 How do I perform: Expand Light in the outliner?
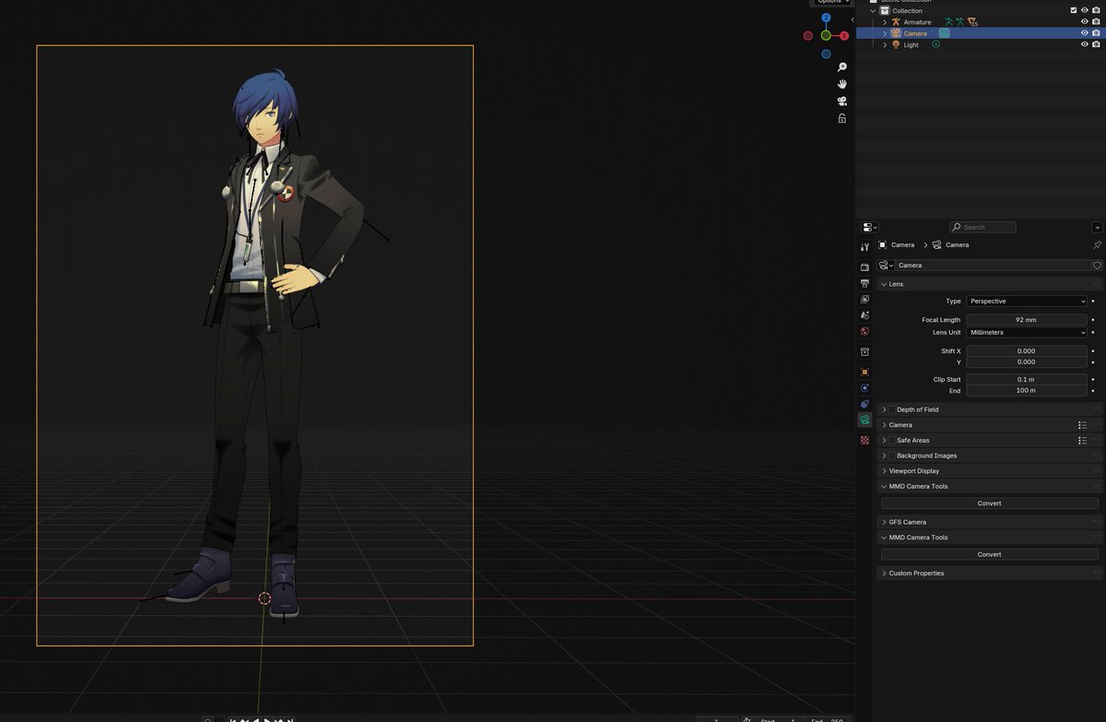coord(885,44)
